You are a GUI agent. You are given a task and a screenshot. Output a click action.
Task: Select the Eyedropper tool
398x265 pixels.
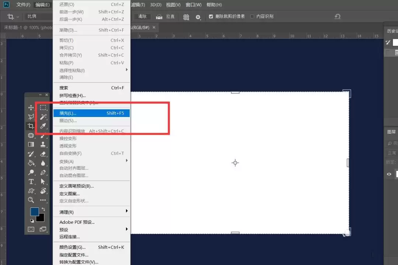[43, 126]
